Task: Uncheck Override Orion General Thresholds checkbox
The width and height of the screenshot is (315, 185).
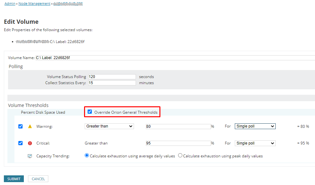Action: coord(90,112)
